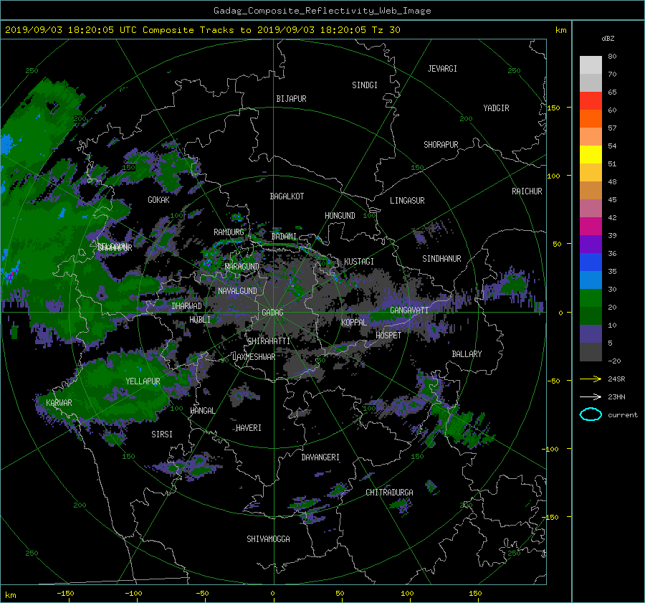Click the SINDGI label
645x603 pixels.
(x=365, y=85)
